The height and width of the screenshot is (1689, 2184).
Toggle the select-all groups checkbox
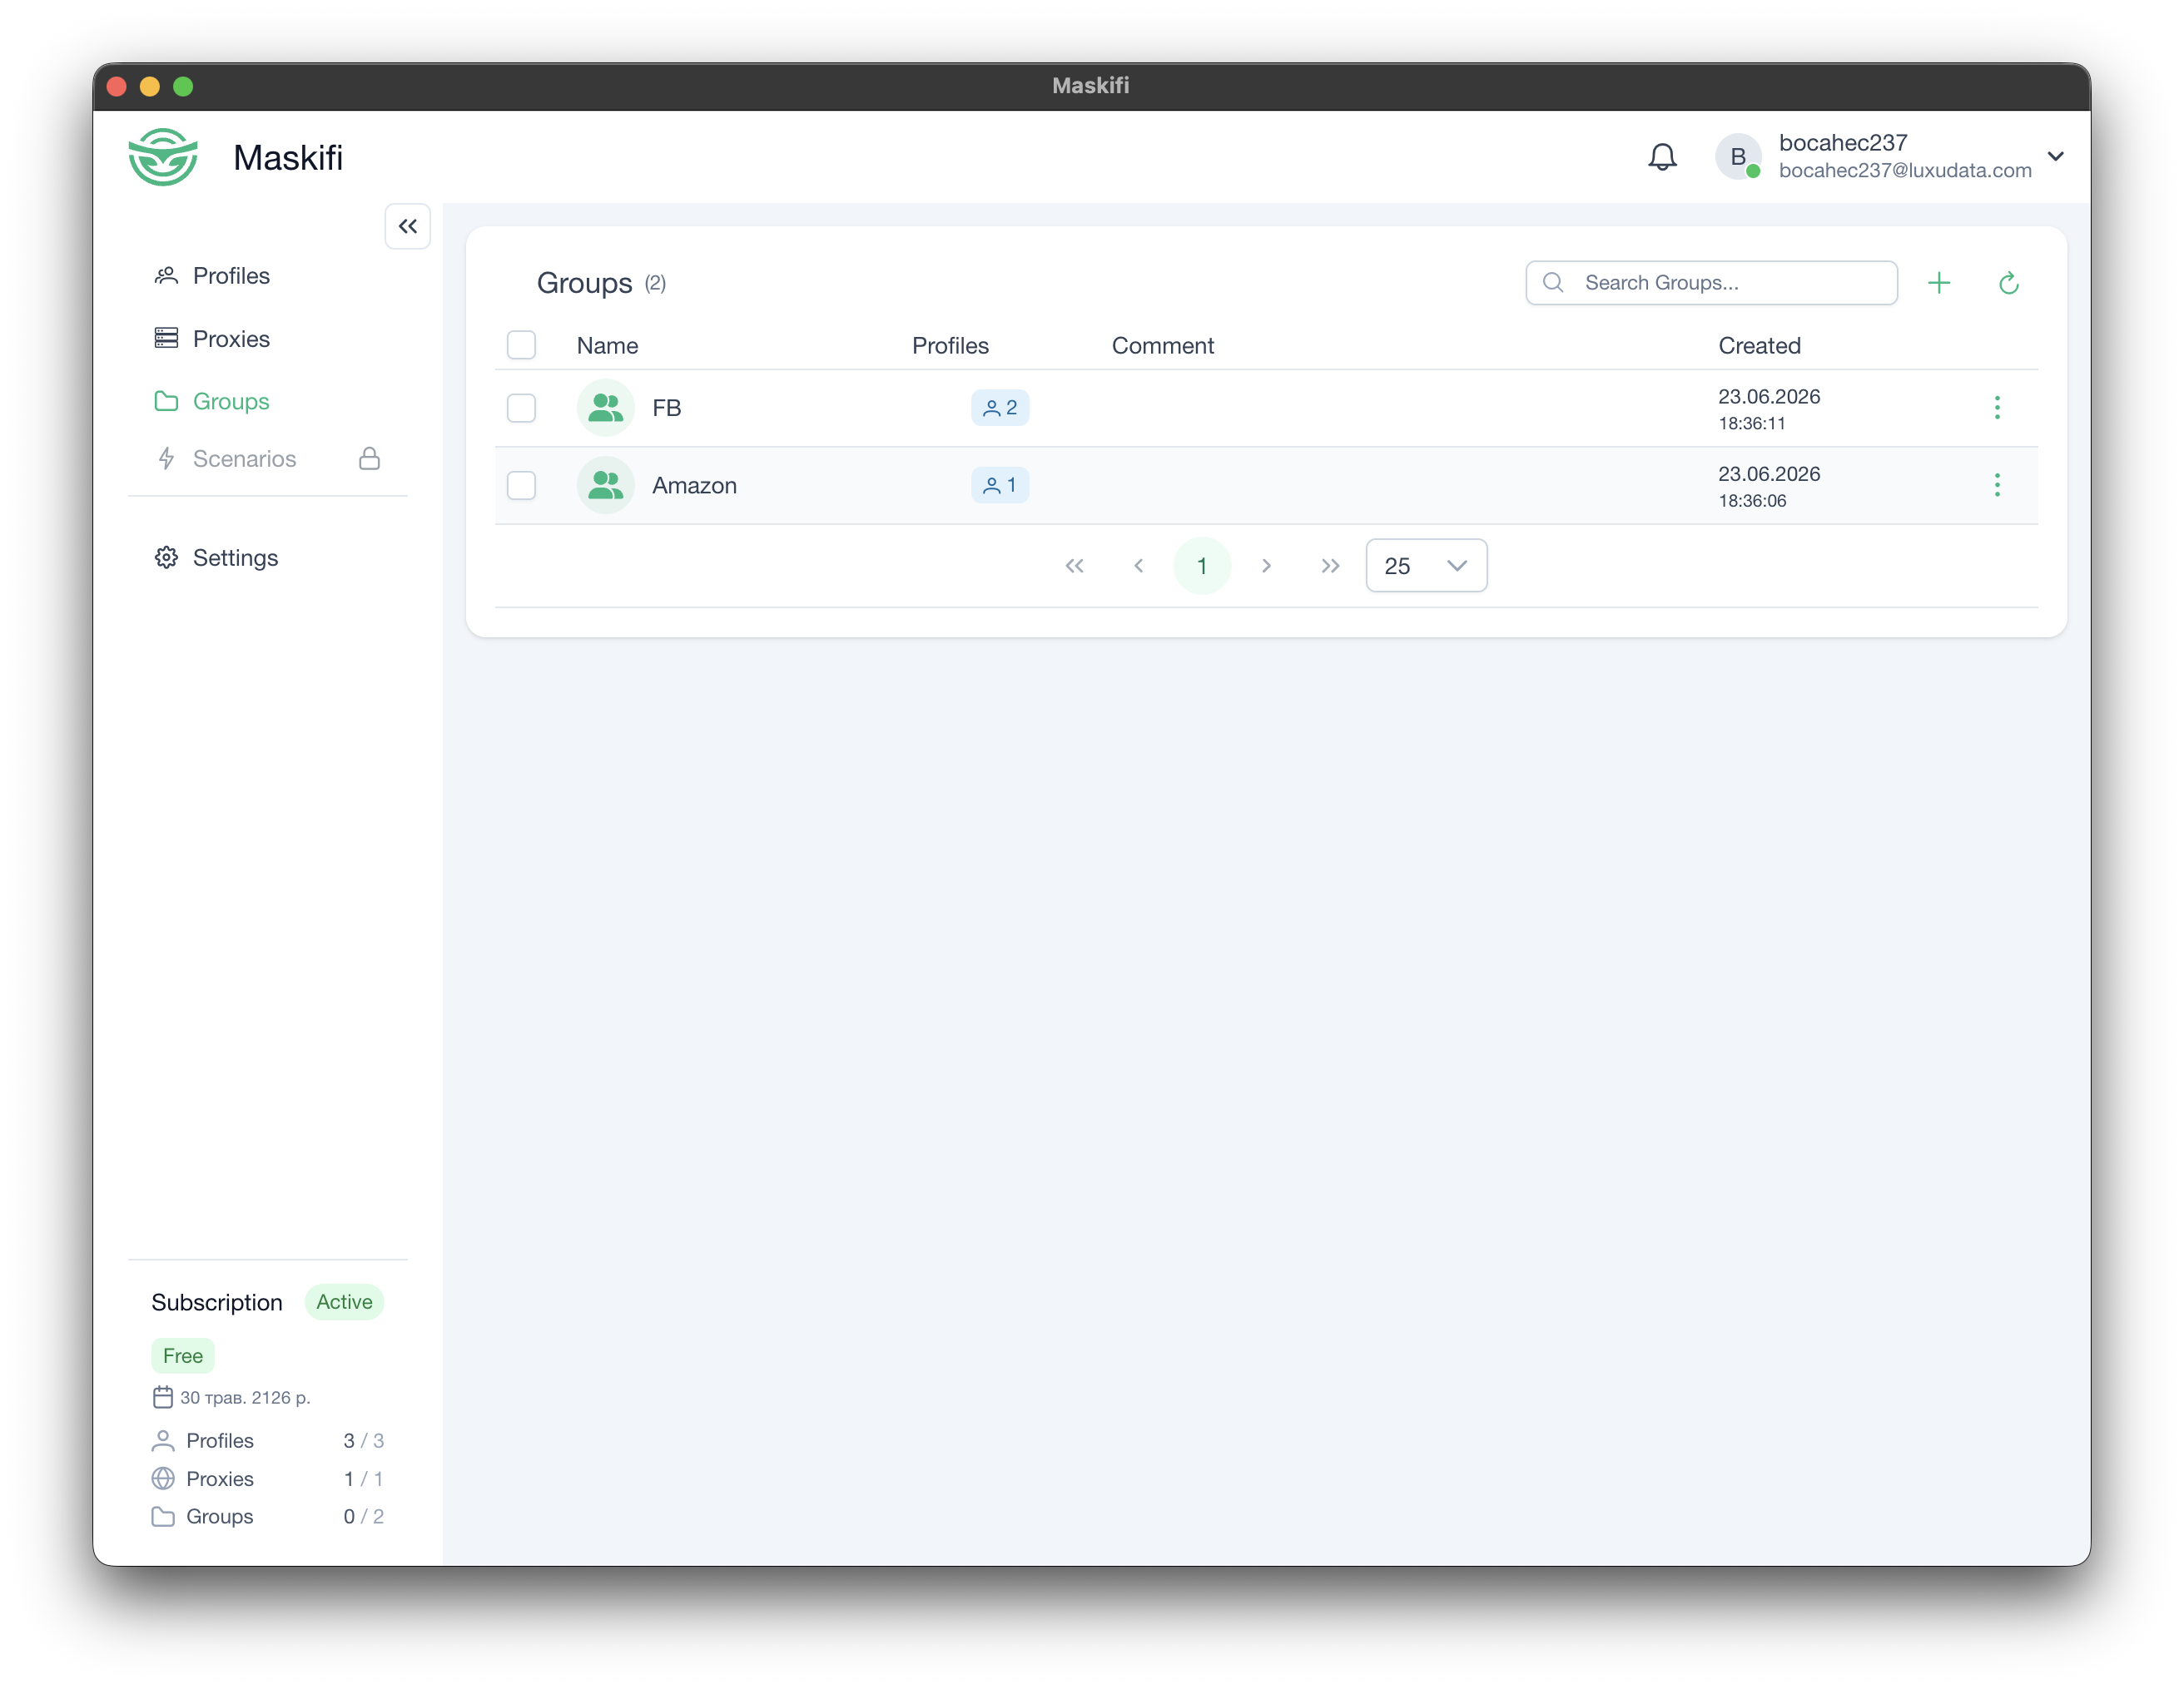click(x=521, y=344)
